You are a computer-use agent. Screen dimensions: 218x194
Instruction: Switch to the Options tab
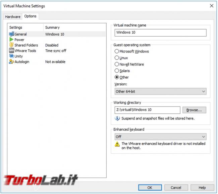(x=30, y=16)
